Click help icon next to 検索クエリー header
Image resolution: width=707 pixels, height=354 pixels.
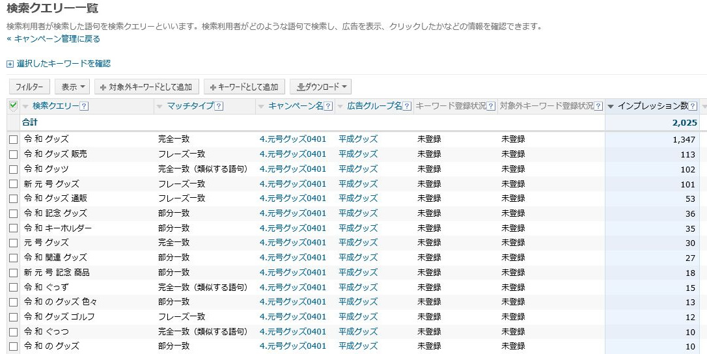coord(84,106)
